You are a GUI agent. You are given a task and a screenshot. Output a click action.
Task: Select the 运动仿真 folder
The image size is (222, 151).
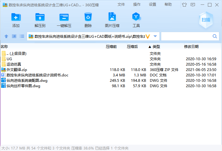tap(110, 64)
